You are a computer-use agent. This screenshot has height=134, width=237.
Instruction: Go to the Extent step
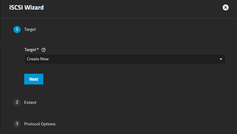point(30,102)
